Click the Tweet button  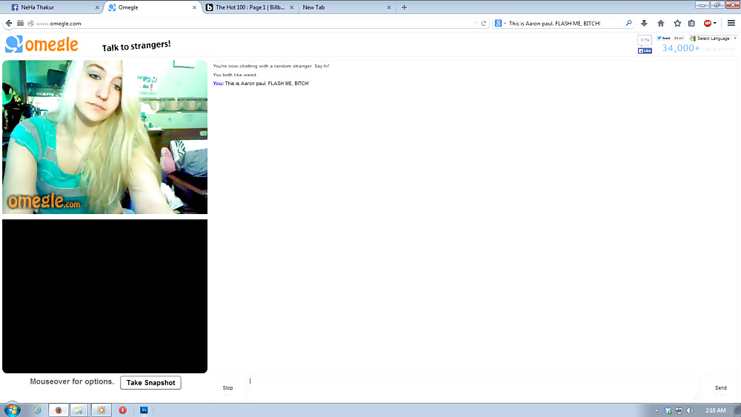664,39
